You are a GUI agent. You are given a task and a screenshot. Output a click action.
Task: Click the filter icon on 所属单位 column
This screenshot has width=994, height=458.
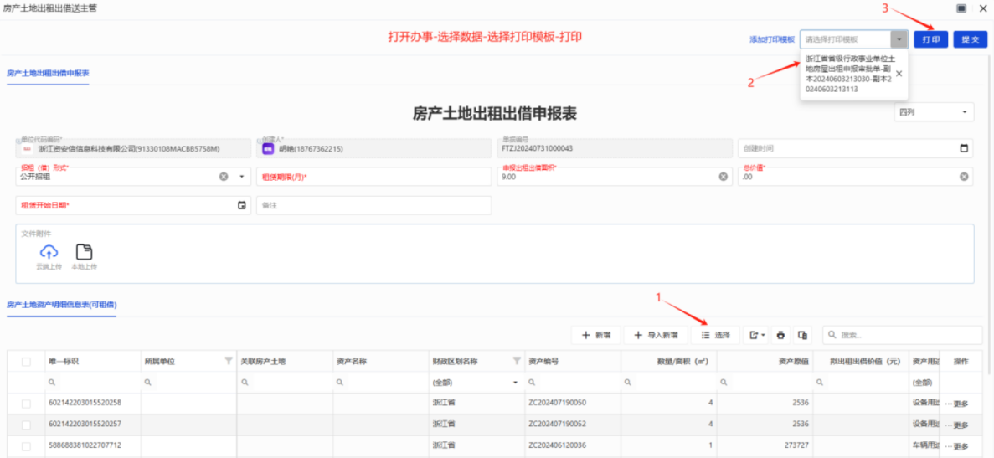pos(229,361)
